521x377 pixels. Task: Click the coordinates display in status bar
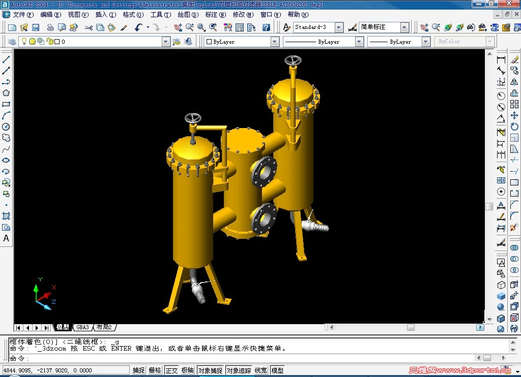[x=66, y=370]
